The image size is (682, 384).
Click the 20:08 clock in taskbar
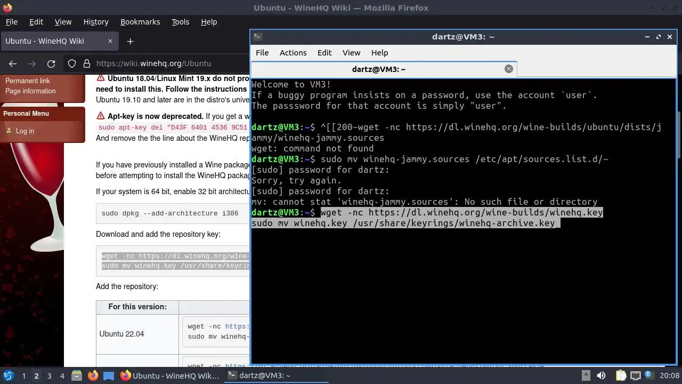tap(670, 375)
